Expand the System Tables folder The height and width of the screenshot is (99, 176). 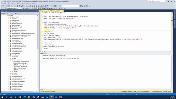9,17
